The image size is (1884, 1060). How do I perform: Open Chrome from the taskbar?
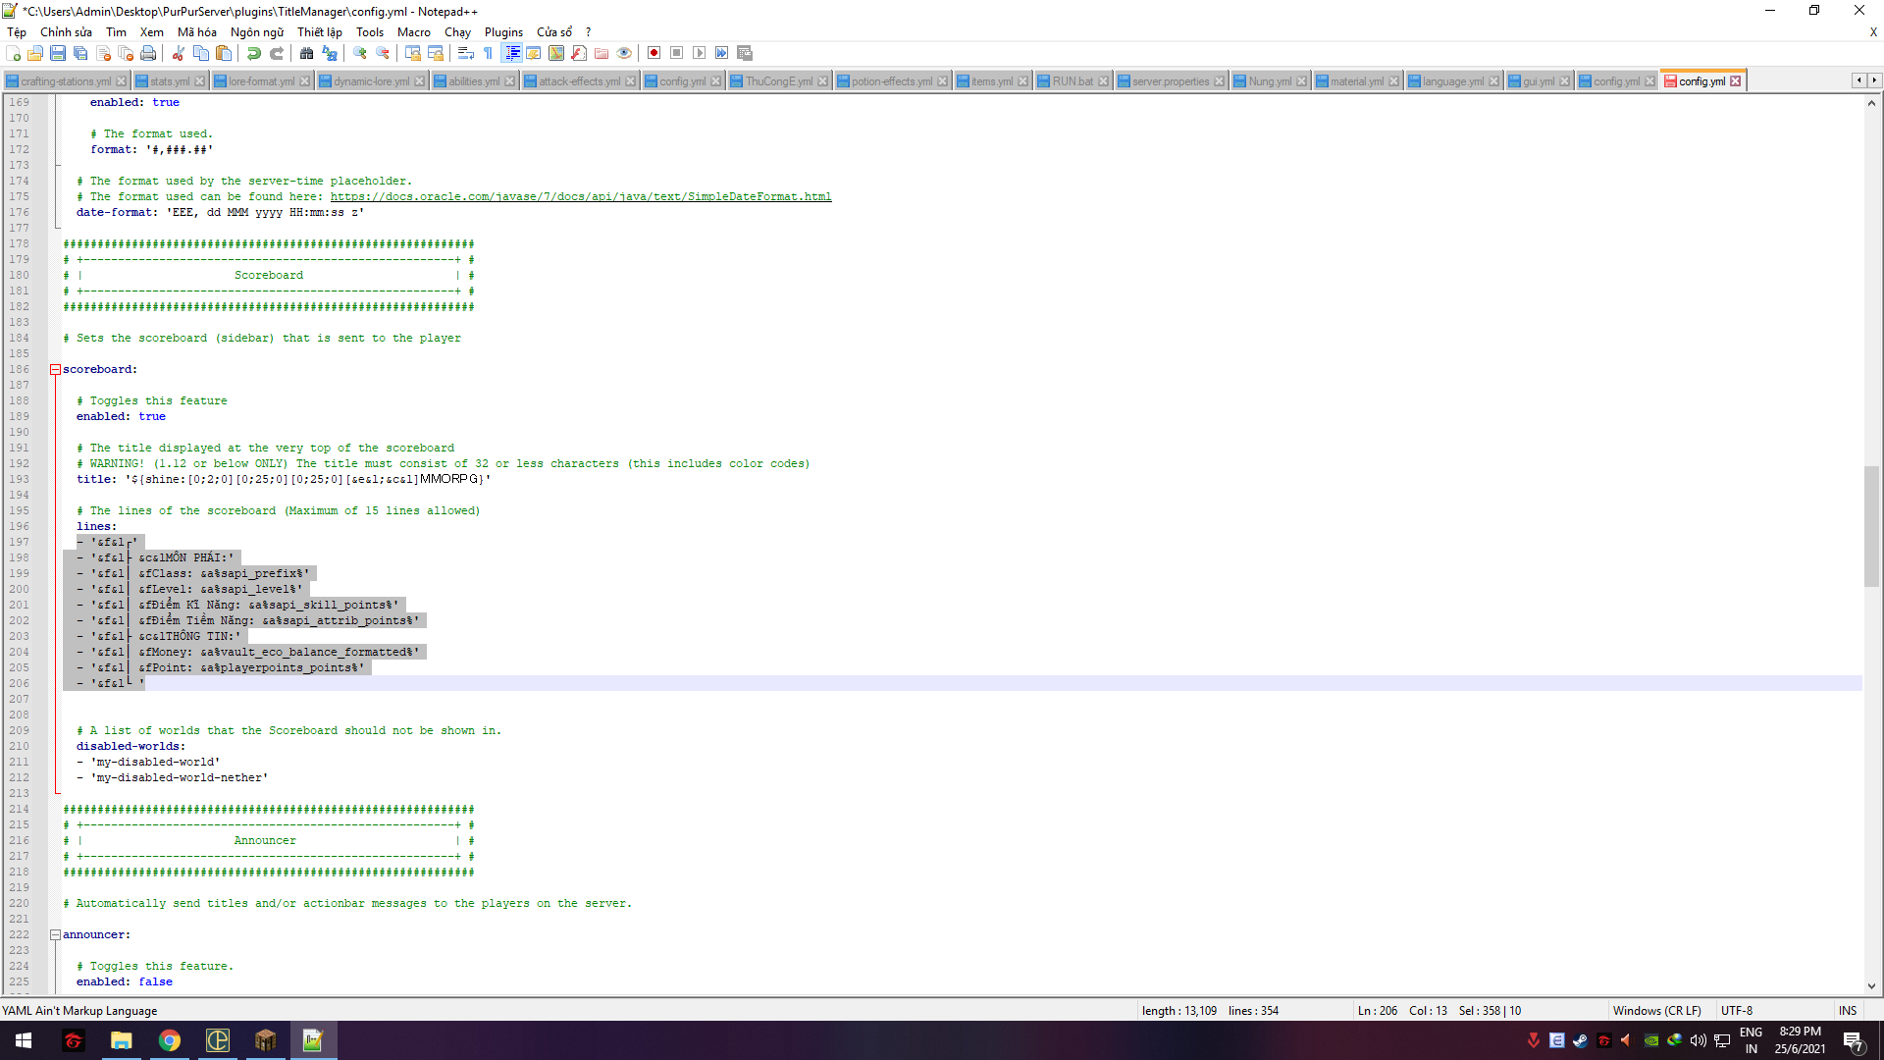[170, 1040]
